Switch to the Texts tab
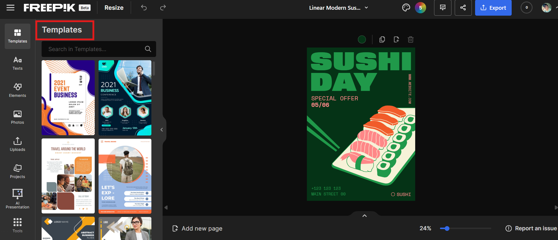Screen dimensions: 558x240 pyautogui.click(x=17, y=63)
